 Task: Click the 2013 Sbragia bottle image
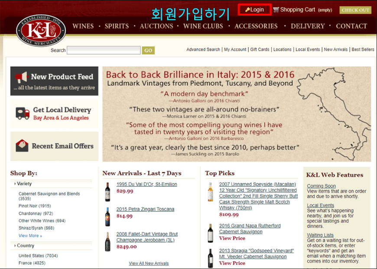coord(210,258)
